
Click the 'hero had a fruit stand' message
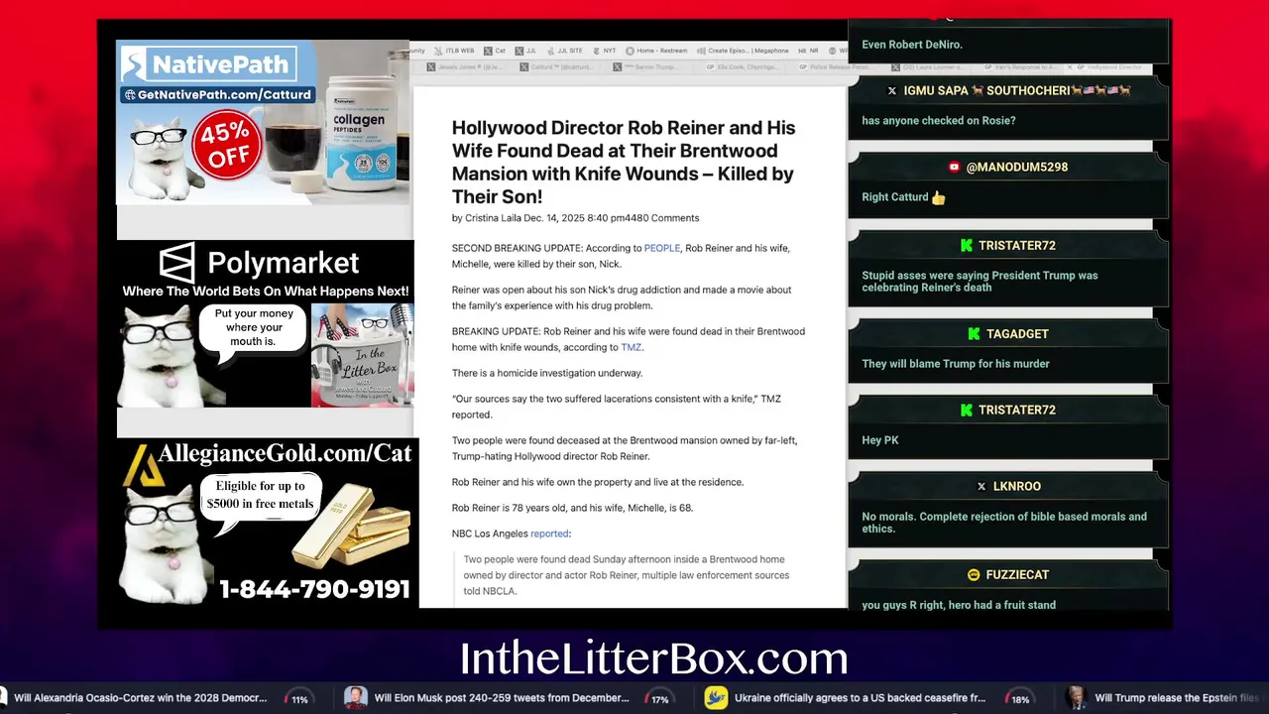959,605
